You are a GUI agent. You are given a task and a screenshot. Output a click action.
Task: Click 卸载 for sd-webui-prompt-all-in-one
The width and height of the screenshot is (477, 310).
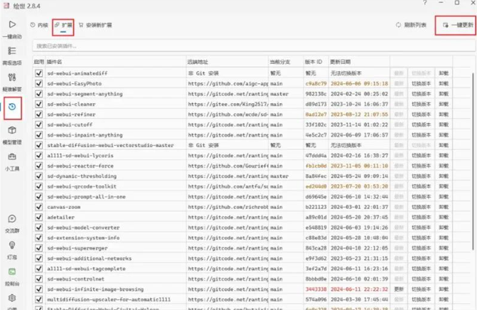[x=444, y=196]
